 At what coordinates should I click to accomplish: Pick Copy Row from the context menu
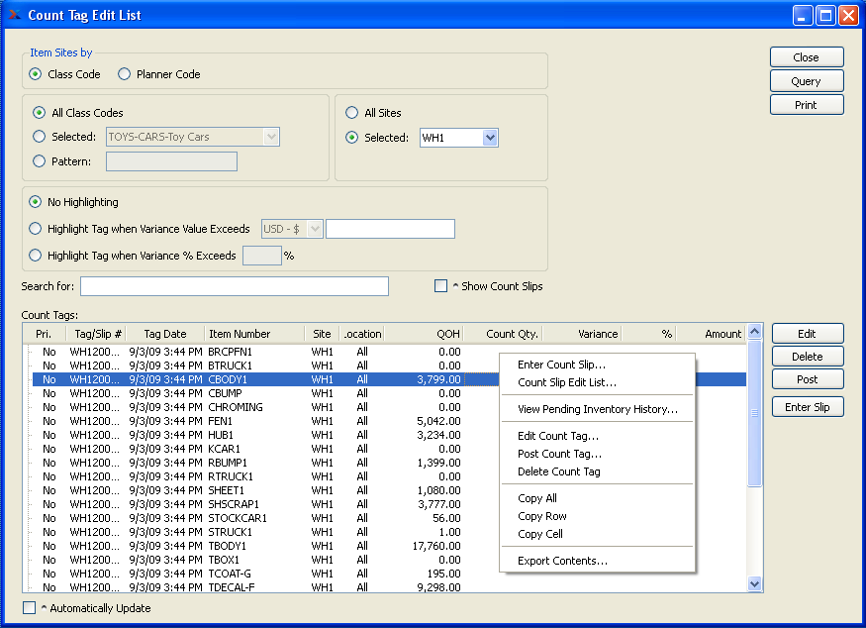[x=542, y=516]
